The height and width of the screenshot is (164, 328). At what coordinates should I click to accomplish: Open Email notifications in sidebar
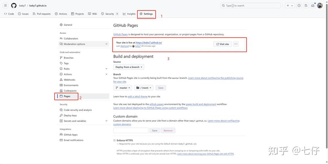click(x=84, y=140)
